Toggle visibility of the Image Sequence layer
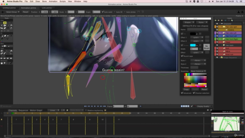 (217, 58)
